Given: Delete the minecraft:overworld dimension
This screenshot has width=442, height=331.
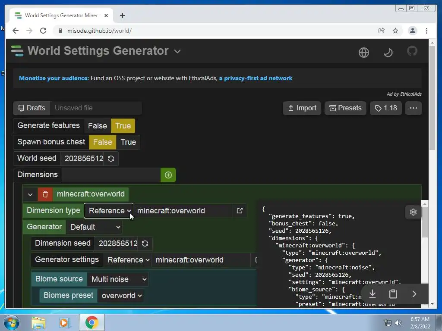Looking at the screenshot, I should pyautogui.click(x=45, y=194).
